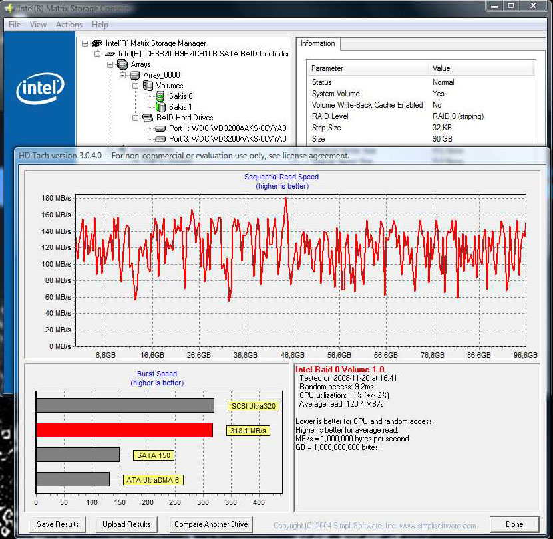
Task: Collapse the Volumes tree node
Action: coord(135,86)
